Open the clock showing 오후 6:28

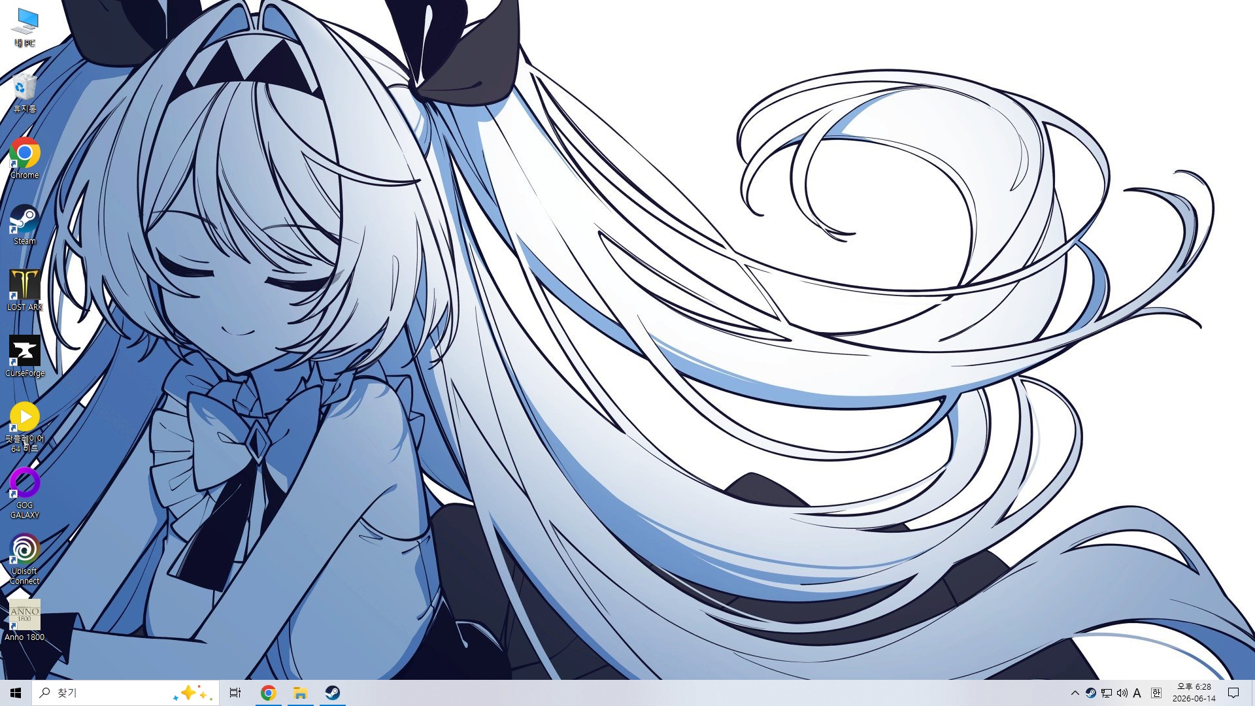pos(1194,693)
